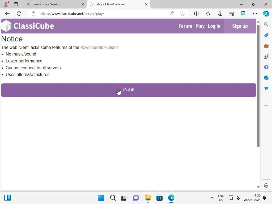Open the Chat app on taskbar
This screenshot has width=272, height=204.
pos(136,198)
